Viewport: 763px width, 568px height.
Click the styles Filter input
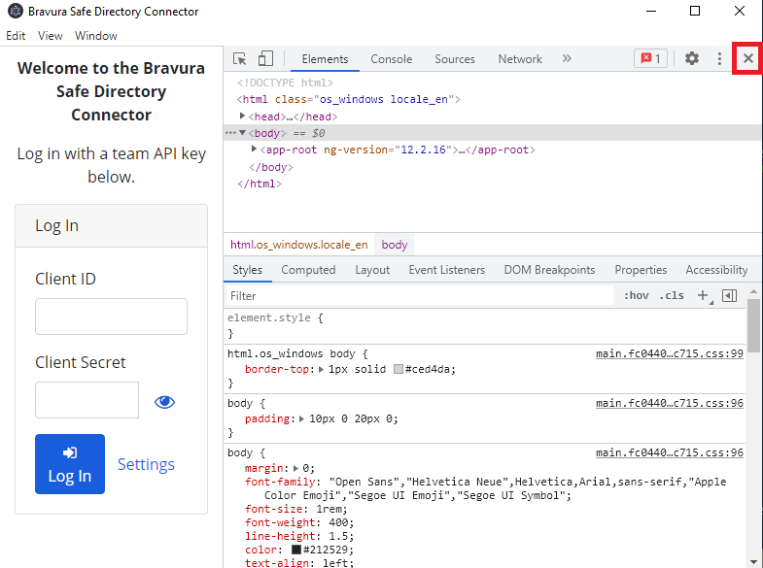pyautogui.click(x=420, y=295)
